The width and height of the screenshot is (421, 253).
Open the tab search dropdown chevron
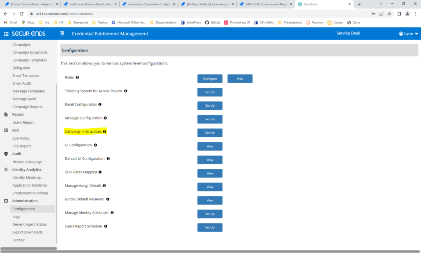pyautogui.click(x=380, y=4)
